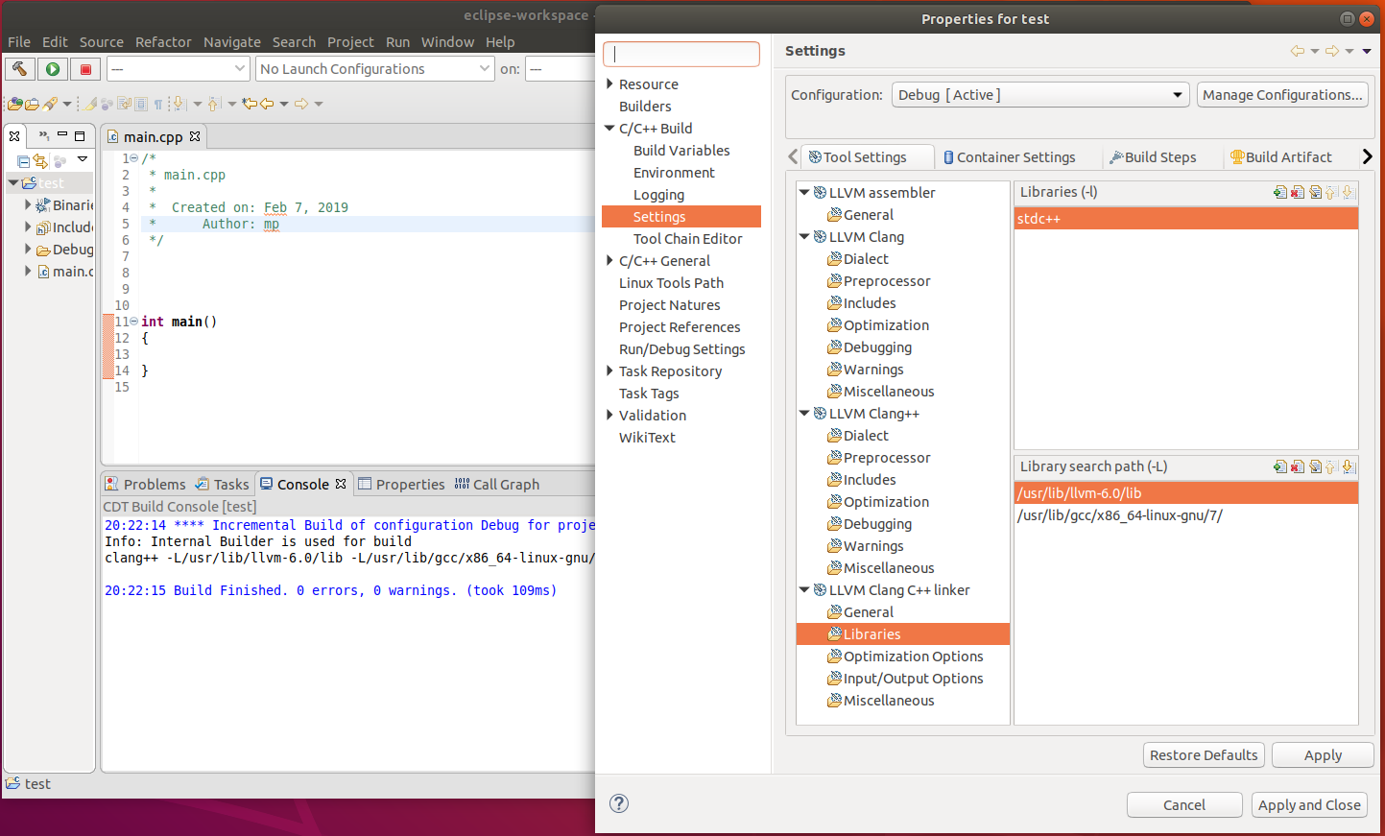Viewport: 1385px width, 836px height.
Task: Click the help question mark icon
Action: pos(619,803)
